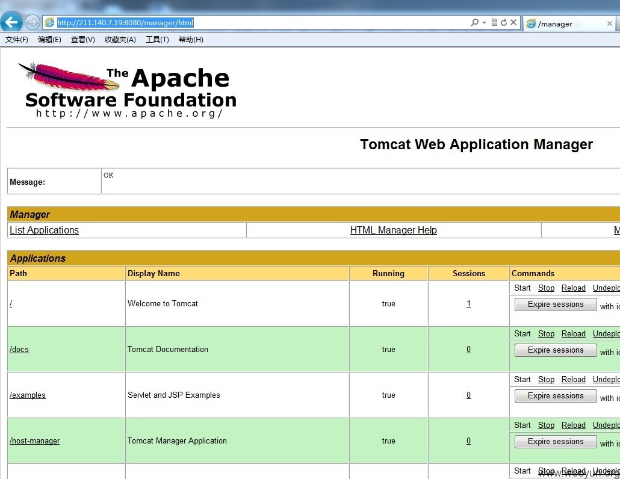
Task: Click the List Applications link
Action: 45,230
